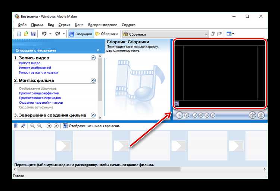Image resolution: width=280 pixels, height=191 pixels.
Task: Open the Вид menu
Action: pyautogui.click(x=51, y=25)
